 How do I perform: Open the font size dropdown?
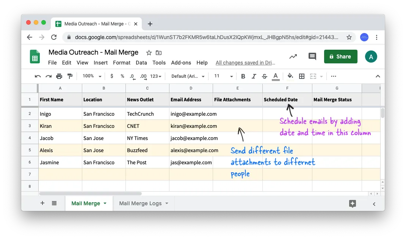(231, 76)
